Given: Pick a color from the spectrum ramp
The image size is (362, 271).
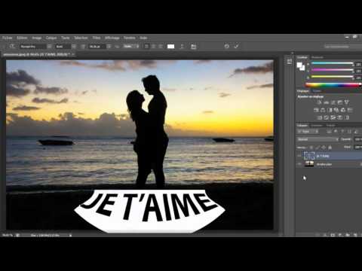Looking at the screenshot, I should (333, 84).
